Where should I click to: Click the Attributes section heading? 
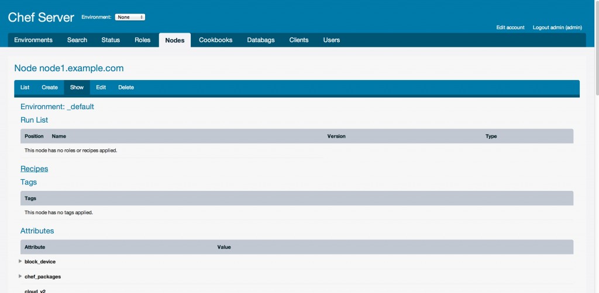(x=37, y=231)
